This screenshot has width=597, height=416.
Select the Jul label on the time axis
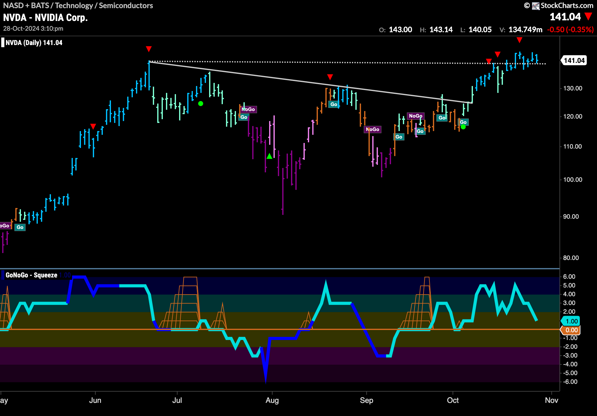177,400
